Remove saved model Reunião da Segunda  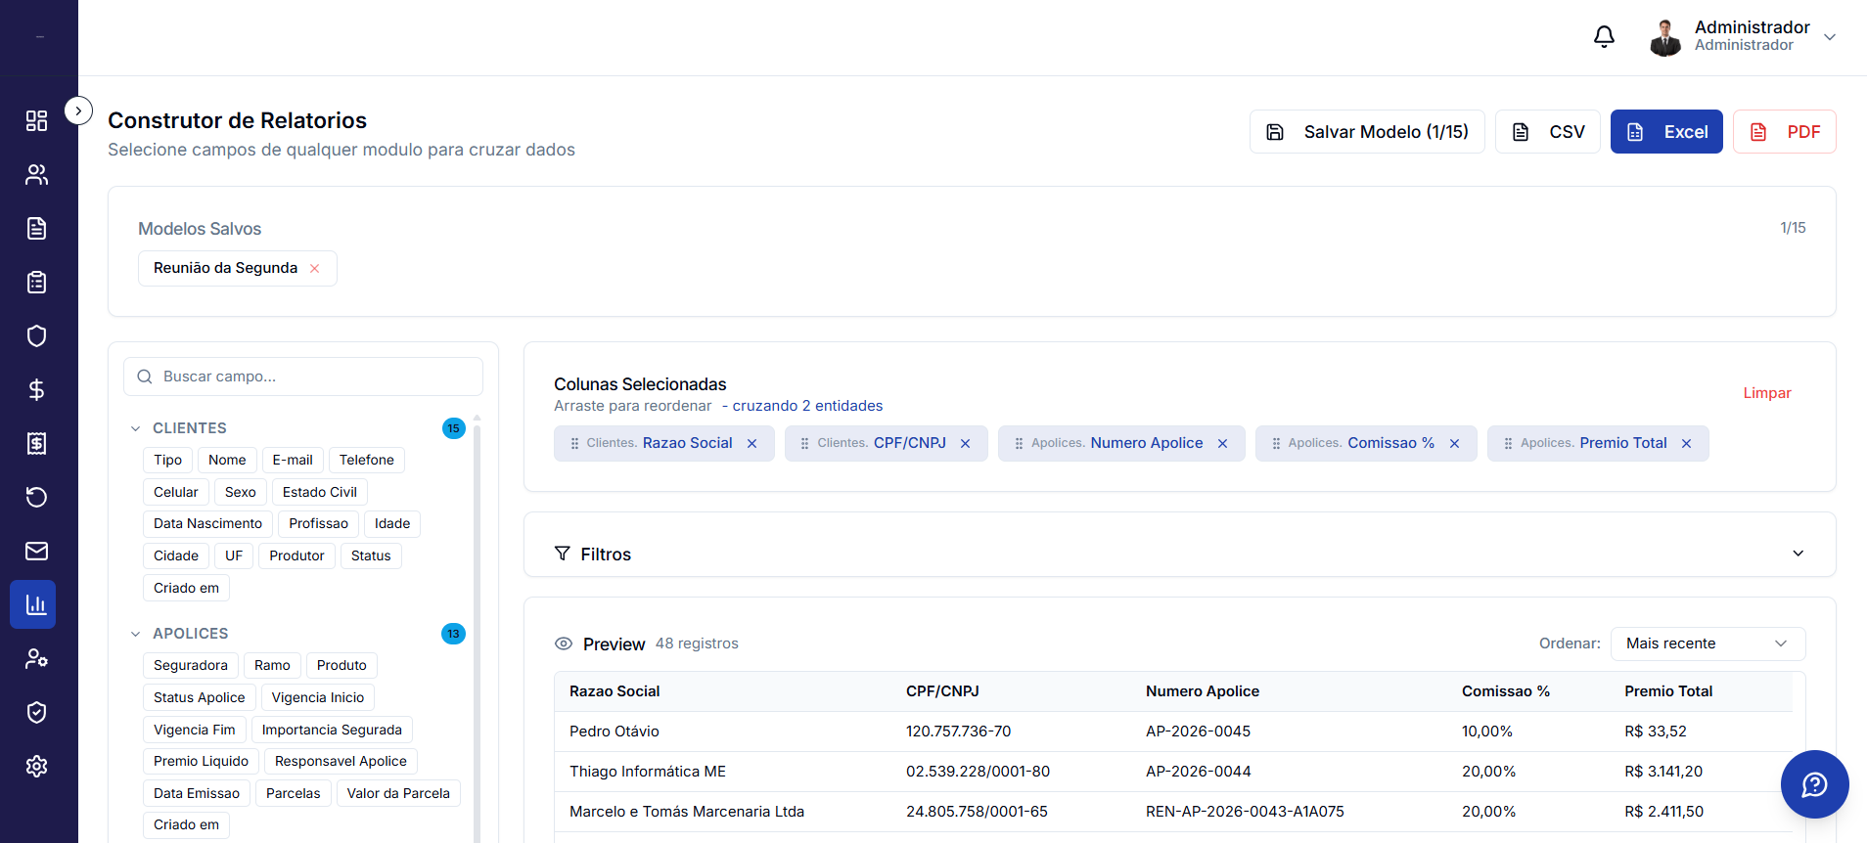(315, 269)
